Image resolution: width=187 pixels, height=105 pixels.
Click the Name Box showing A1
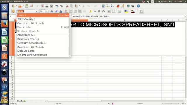click(13, 16)
